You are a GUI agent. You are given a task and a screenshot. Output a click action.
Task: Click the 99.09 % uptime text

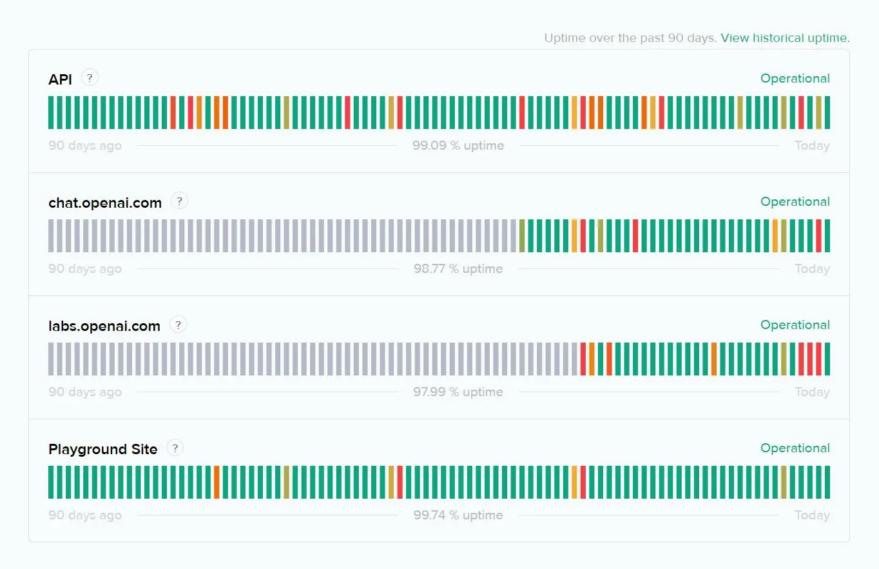pyautogui.click(x=458, y=146)
